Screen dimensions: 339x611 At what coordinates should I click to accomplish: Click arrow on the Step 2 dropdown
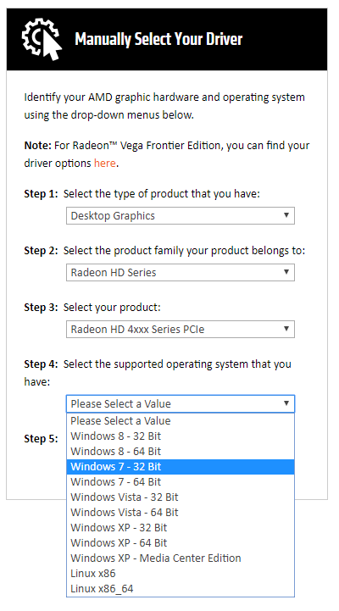pos(286,272)
